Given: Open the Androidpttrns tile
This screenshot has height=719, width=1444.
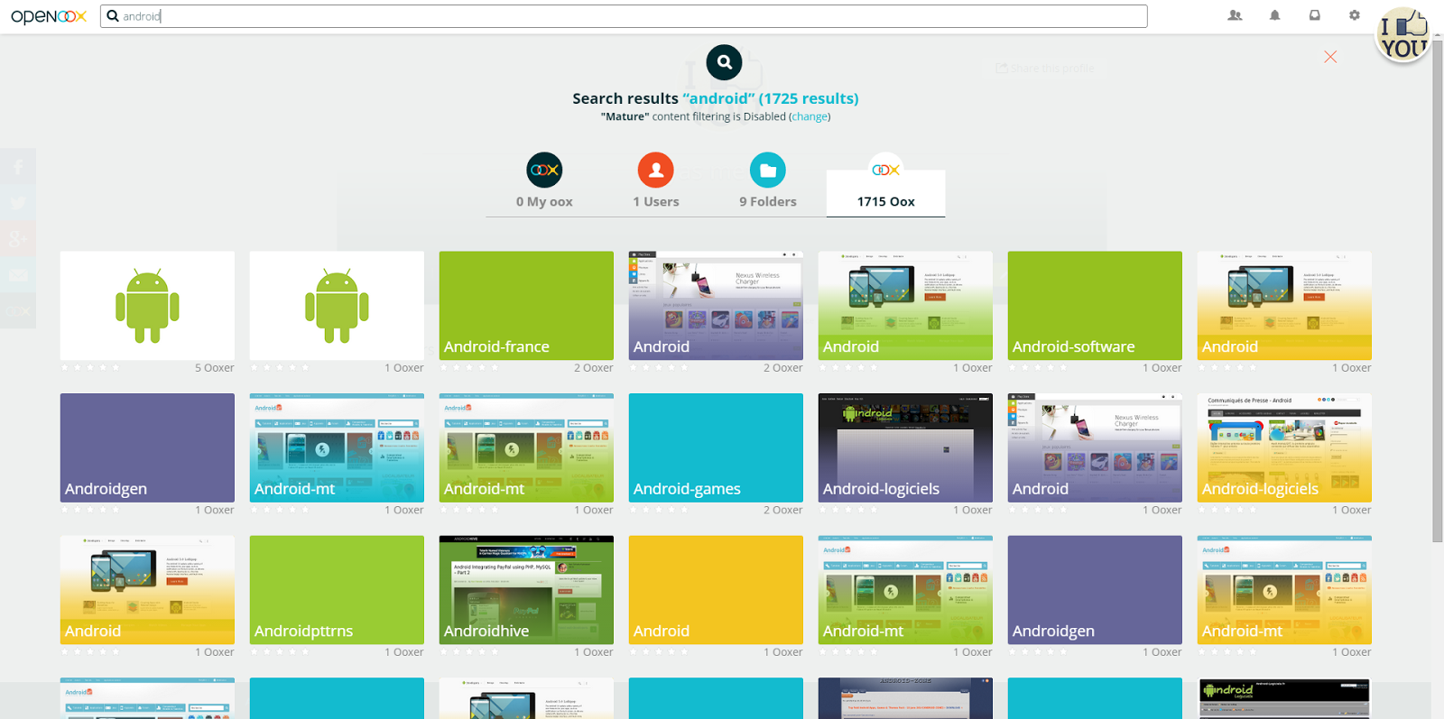Looking at the screenshot, I should click(337, 590).
